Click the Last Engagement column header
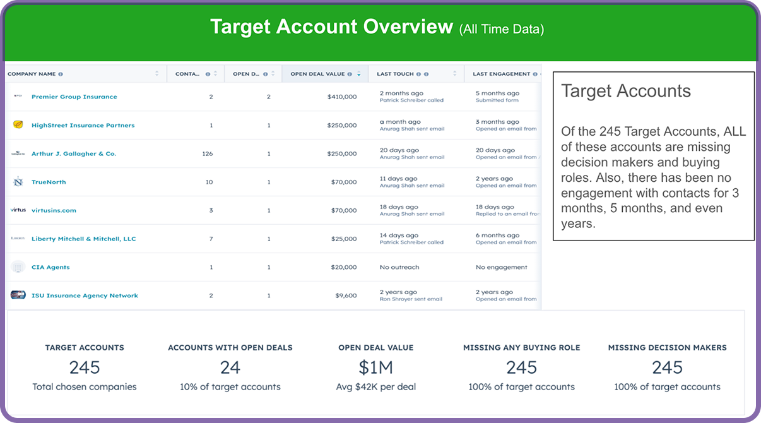This screenshot has width=761, height=423. [503, 74]
